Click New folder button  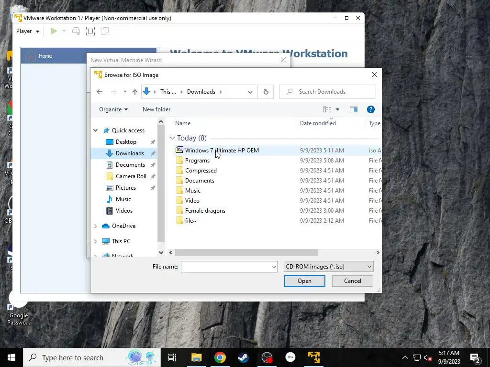pyautogui.click(x=156, y=109)
